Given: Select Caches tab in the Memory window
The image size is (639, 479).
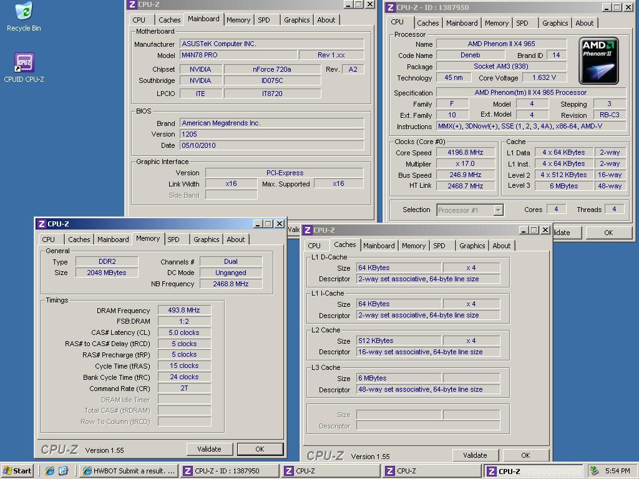Looking at the screenshot, I should click(79, 239).
